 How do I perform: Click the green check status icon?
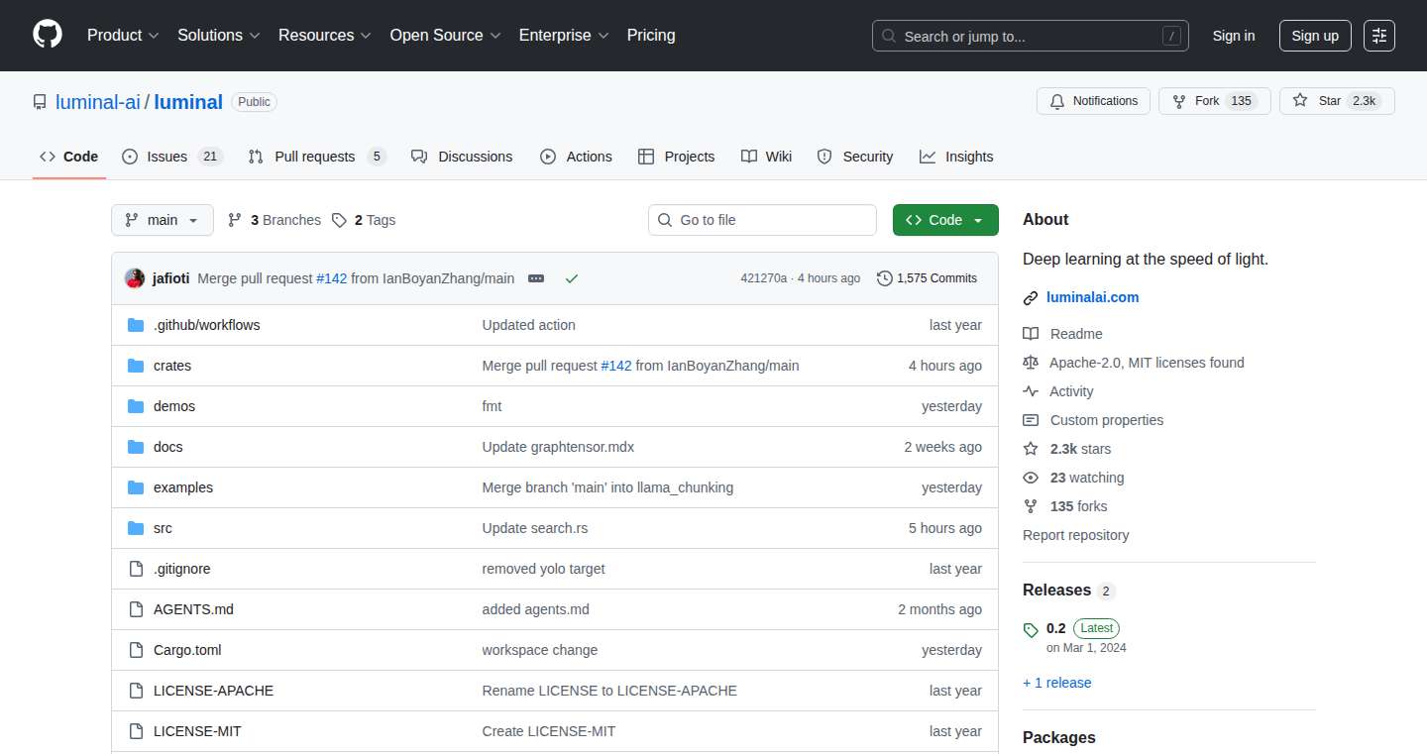point(572,278)
